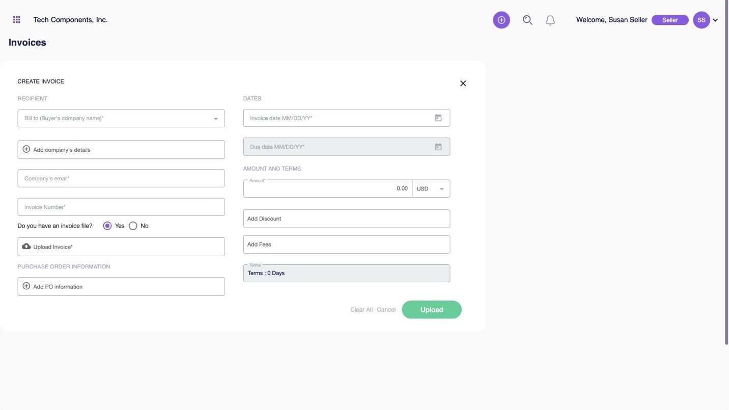Open the Invoice date calendar picker
Image resolution: width=729 pixels, height=410 pixels.
click(x=438, y=118)
